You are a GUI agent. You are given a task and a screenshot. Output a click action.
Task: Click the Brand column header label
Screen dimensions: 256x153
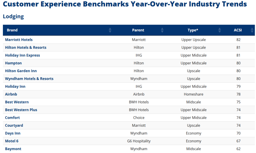(x=12, y=30)
